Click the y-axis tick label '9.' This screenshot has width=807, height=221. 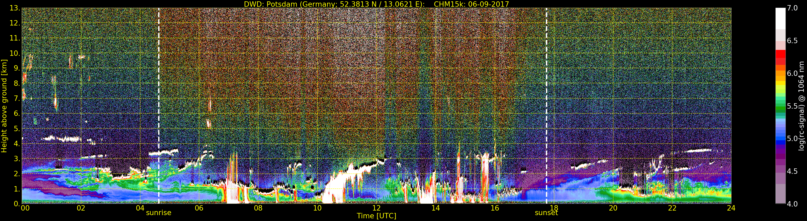click(17, 68)
